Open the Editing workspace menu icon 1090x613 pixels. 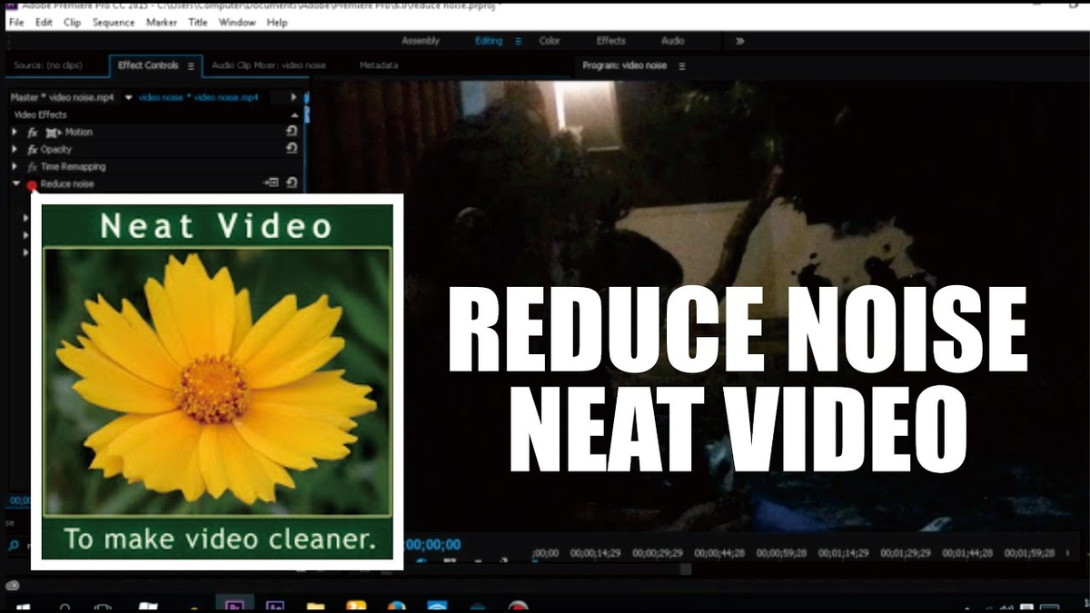coord(519,41)
